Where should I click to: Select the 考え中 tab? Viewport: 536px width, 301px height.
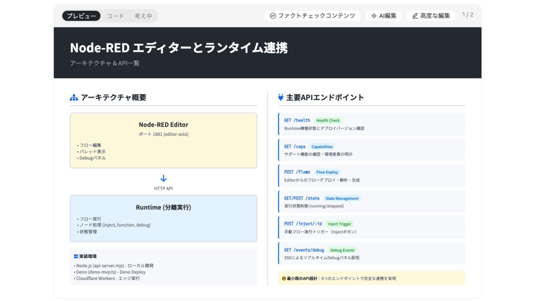[x=143, y=16]
